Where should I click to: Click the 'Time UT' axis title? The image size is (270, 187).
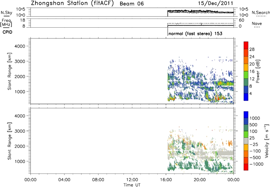click(x=132, y=185)
